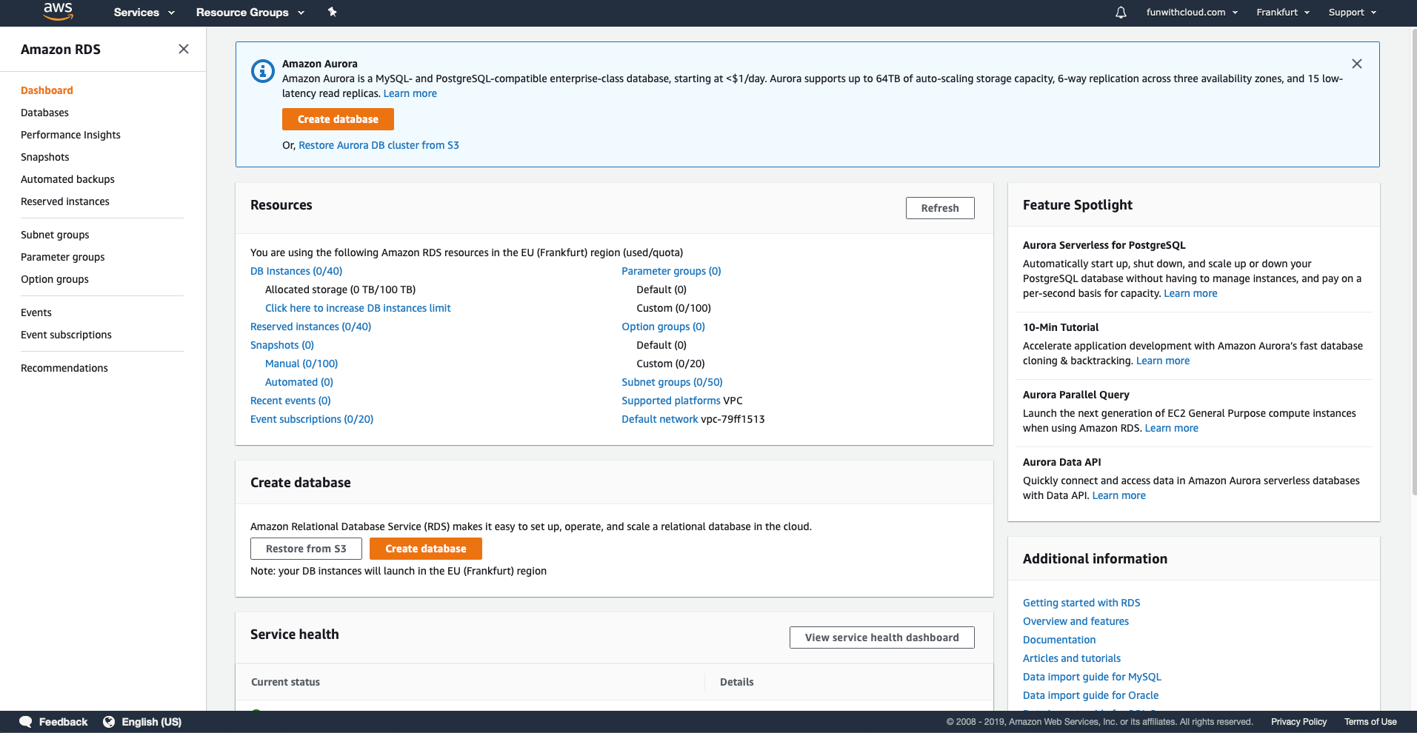Click the AWS logo home icon
1417x733 pixels.
[58, 11]
